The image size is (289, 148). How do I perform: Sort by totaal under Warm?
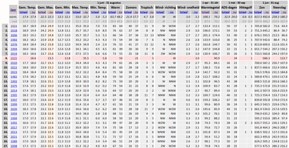pyautogui.click(x=112, y=12)
